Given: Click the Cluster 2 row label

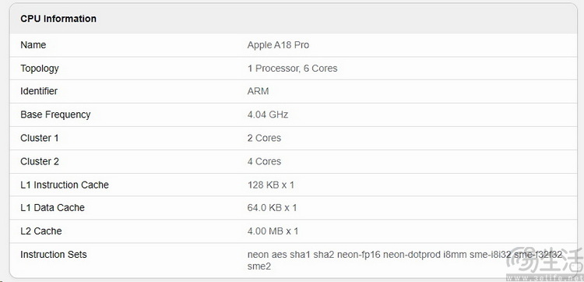Looking at the screenshot, I should (40, 162).
